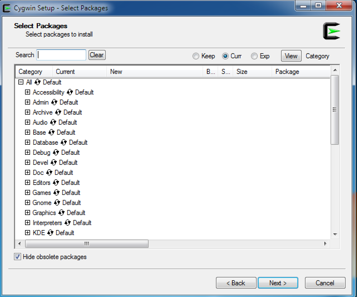357x297 pixels.
Task: Click the Back button
Action: [236, 283]
